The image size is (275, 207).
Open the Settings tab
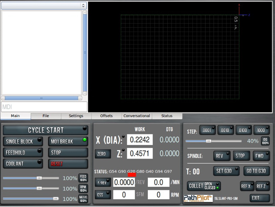pos(76,116)
